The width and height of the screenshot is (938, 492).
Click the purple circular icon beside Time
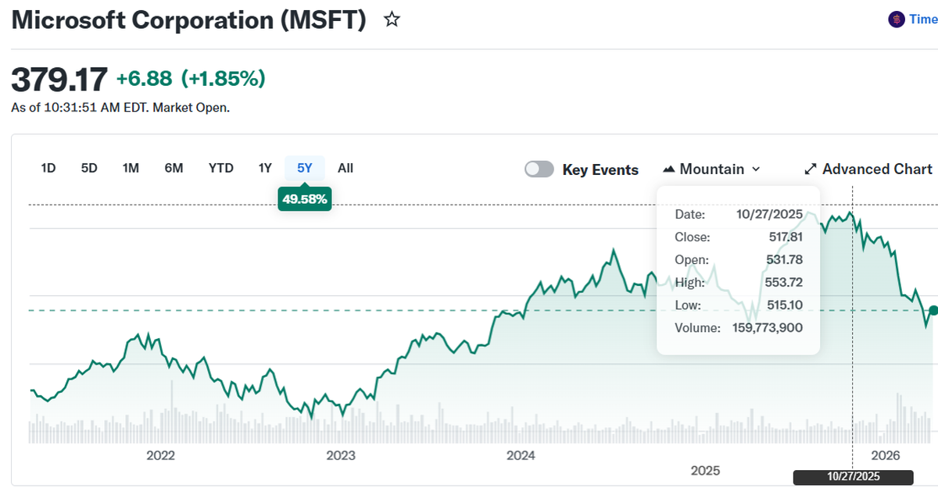(897, 20)
